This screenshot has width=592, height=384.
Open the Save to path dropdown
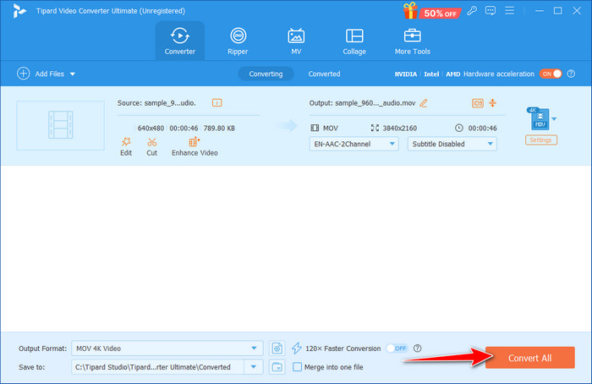pyautogui.click(x=254, y=367)
